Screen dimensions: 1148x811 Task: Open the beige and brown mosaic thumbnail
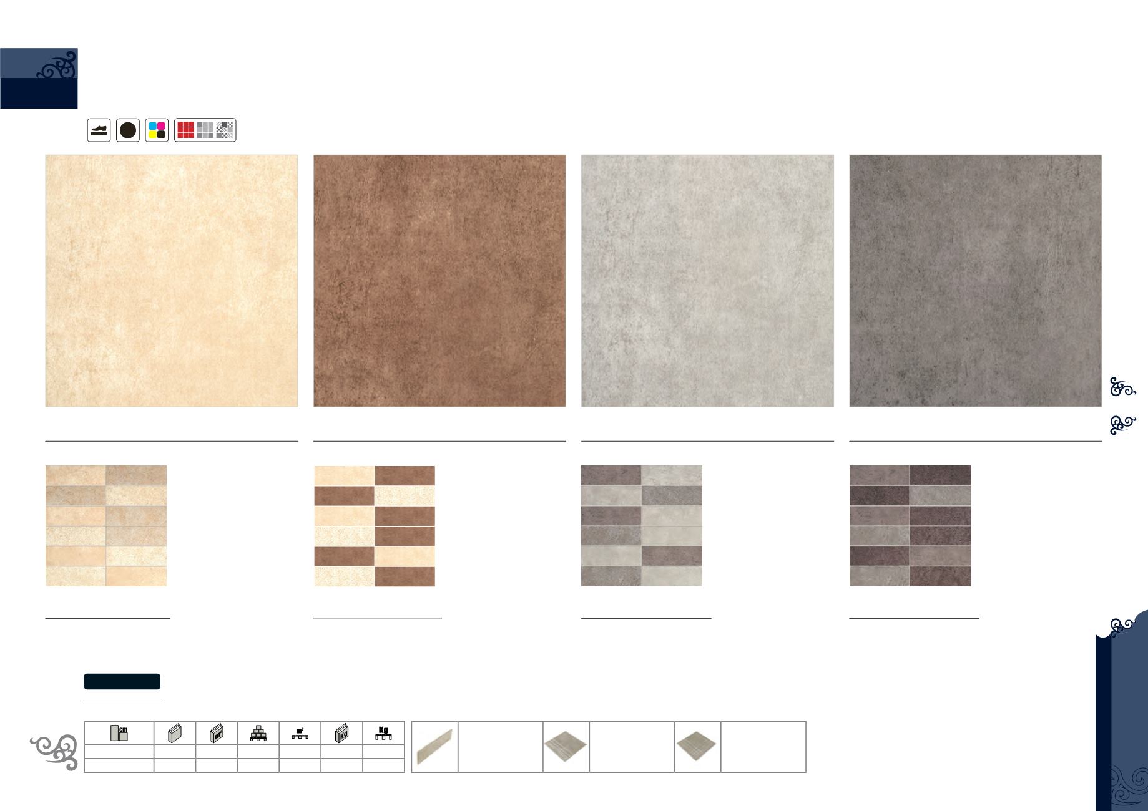[x=374, y=526]
